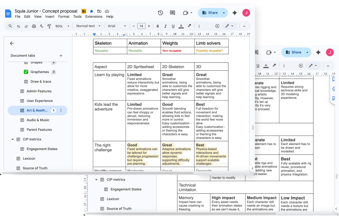Click the Meet camera icon in front window
339x216 pixels.
coord(186,13)
